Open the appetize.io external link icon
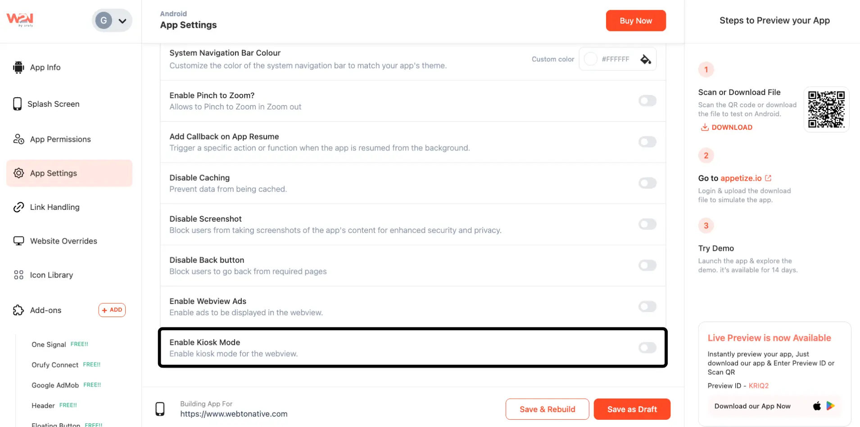Image resolution: width=860 pixels, height=427 pixels. click(768, 178)
